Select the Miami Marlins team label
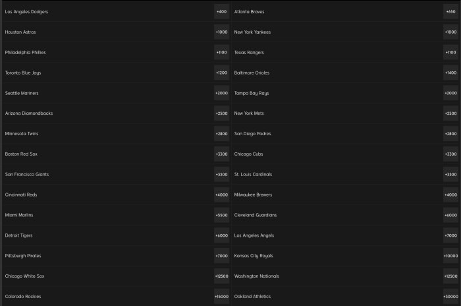 [x=19, y=215]
